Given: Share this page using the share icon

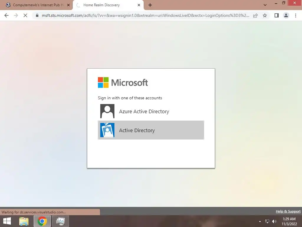Looking at the screenshot, I should tap(255, 15).
